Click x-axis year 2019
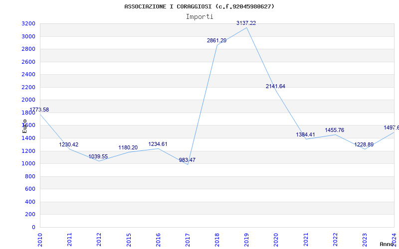Viewport: 399px width, 249px height. pyautogui.click(x=246, y=240)
